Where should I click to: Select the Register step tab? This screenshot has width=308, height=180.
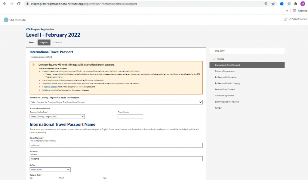coord(44,42)
